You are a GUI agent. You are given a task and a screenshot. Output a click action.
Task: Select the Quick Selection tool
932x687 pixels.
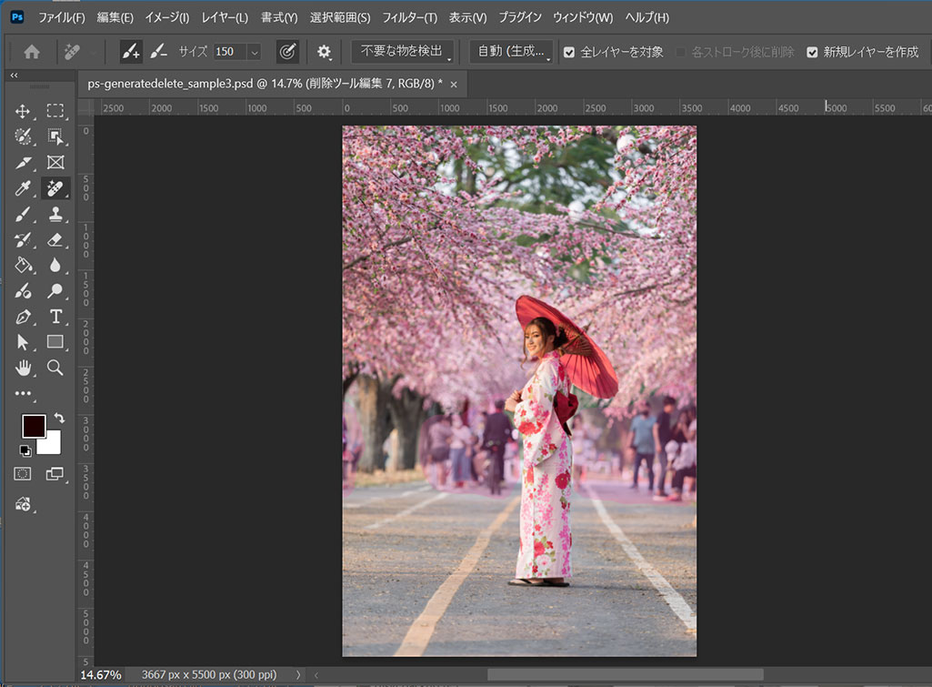(23, 136)
